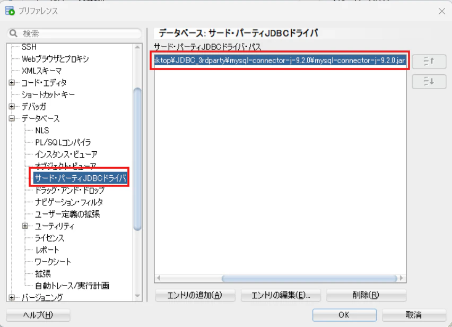Click the tree's vertical scrollbar thumb
Screen dimensions: 452x327
[137, 159]
